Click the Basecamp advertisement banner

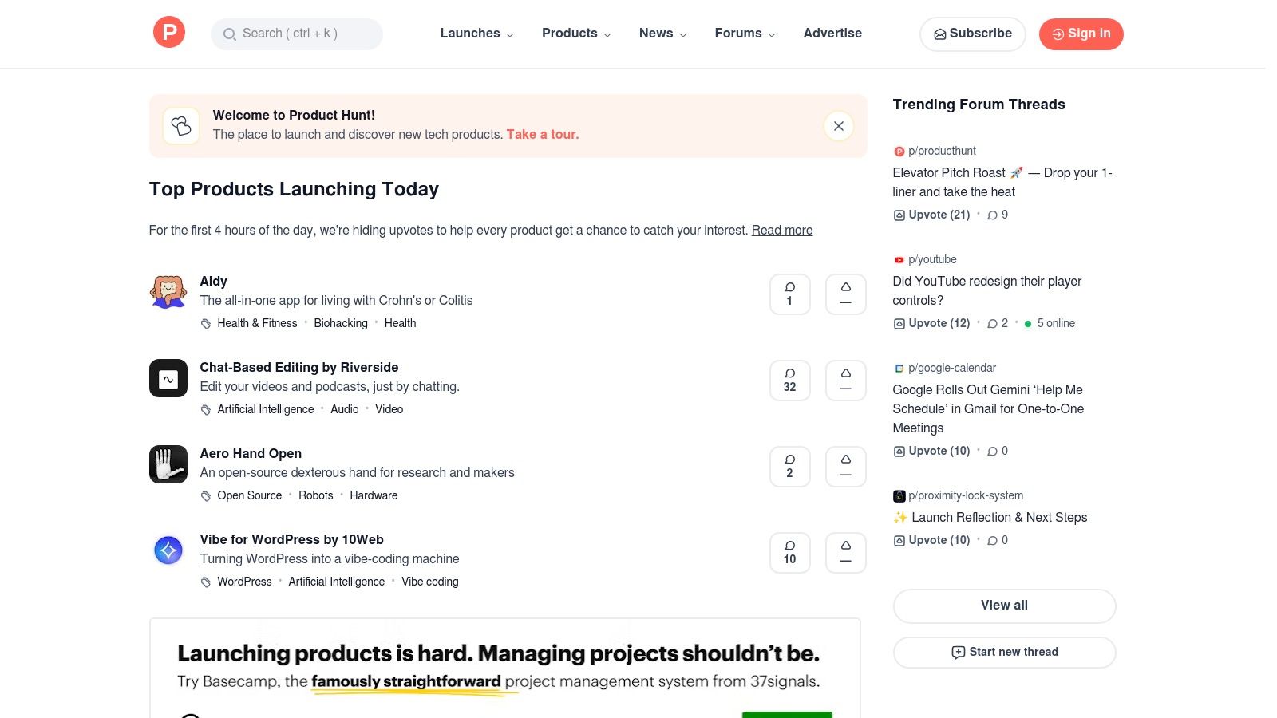(505, 669)
